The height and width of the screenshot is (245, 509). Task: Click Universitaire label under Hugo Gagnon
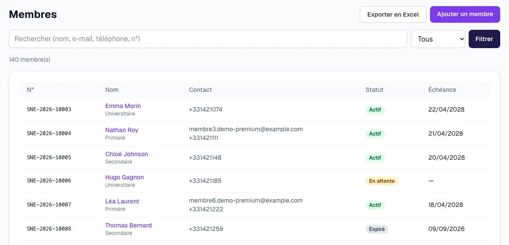pos(120,185)
